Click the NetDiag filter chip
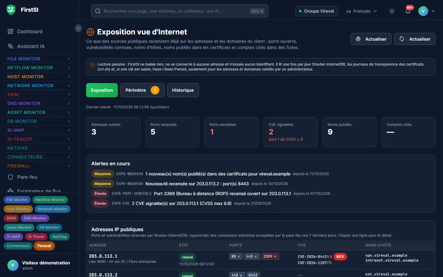The height and width of the screenshot is (277, 443). click(59, 237)
